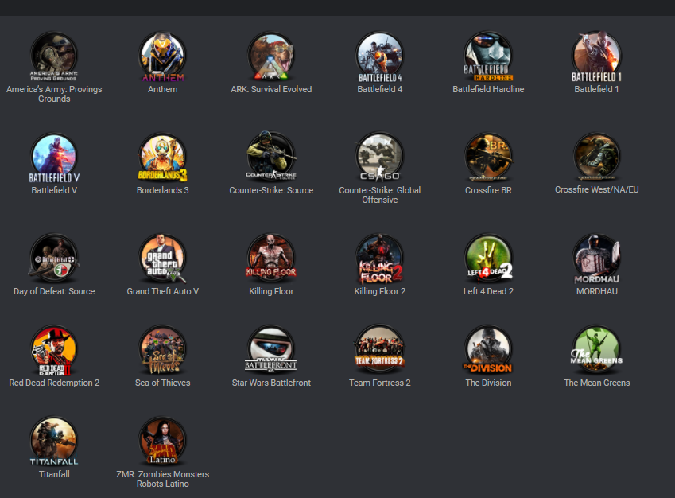This screenshot has height=498, width=675.
Task: Click the "MORDHAU" text label
Action: (x=596, y=291)
